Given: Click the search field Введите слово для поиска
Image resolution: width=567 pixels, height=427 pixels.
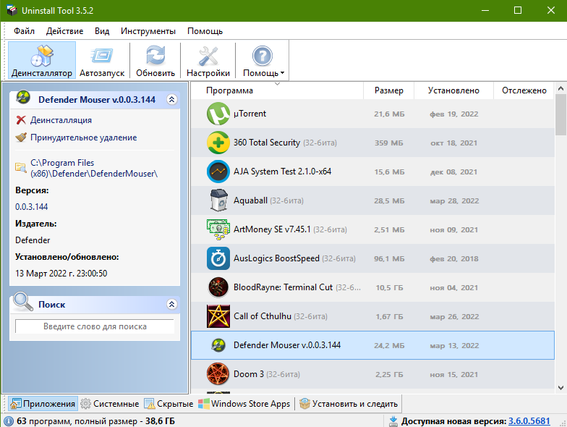Looking at the screenshot, I should click(x=95, y=326).
